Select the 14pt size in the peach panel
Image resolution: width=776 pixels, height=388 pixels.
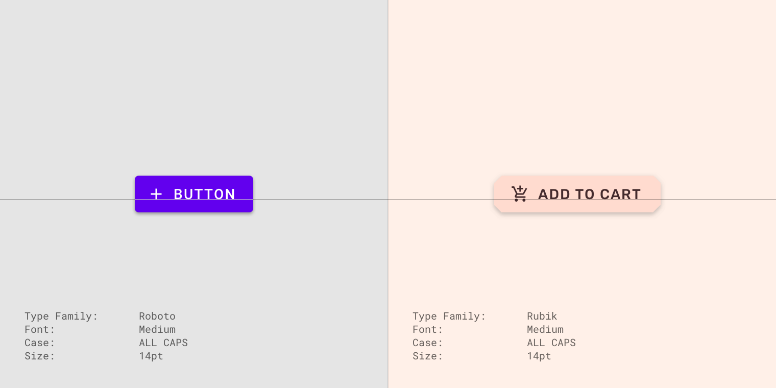[x=539, y=356]
